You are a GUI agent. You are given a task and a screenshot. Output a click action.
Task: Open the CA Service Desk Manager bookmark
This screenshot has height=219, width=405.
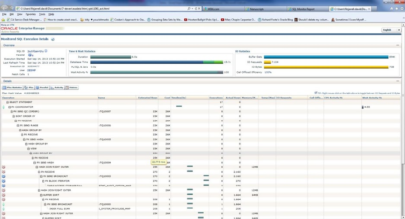pyautogui.click(x=24, y=20)
